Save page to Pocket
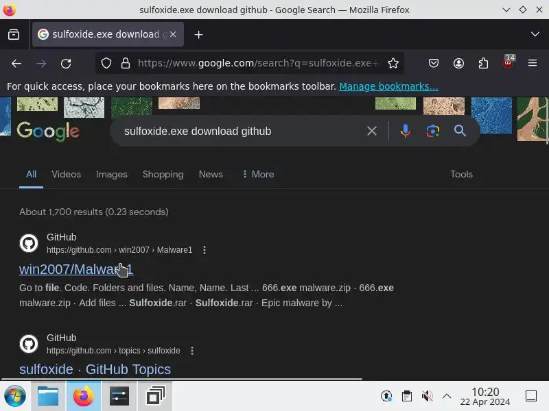 [434, 63]
